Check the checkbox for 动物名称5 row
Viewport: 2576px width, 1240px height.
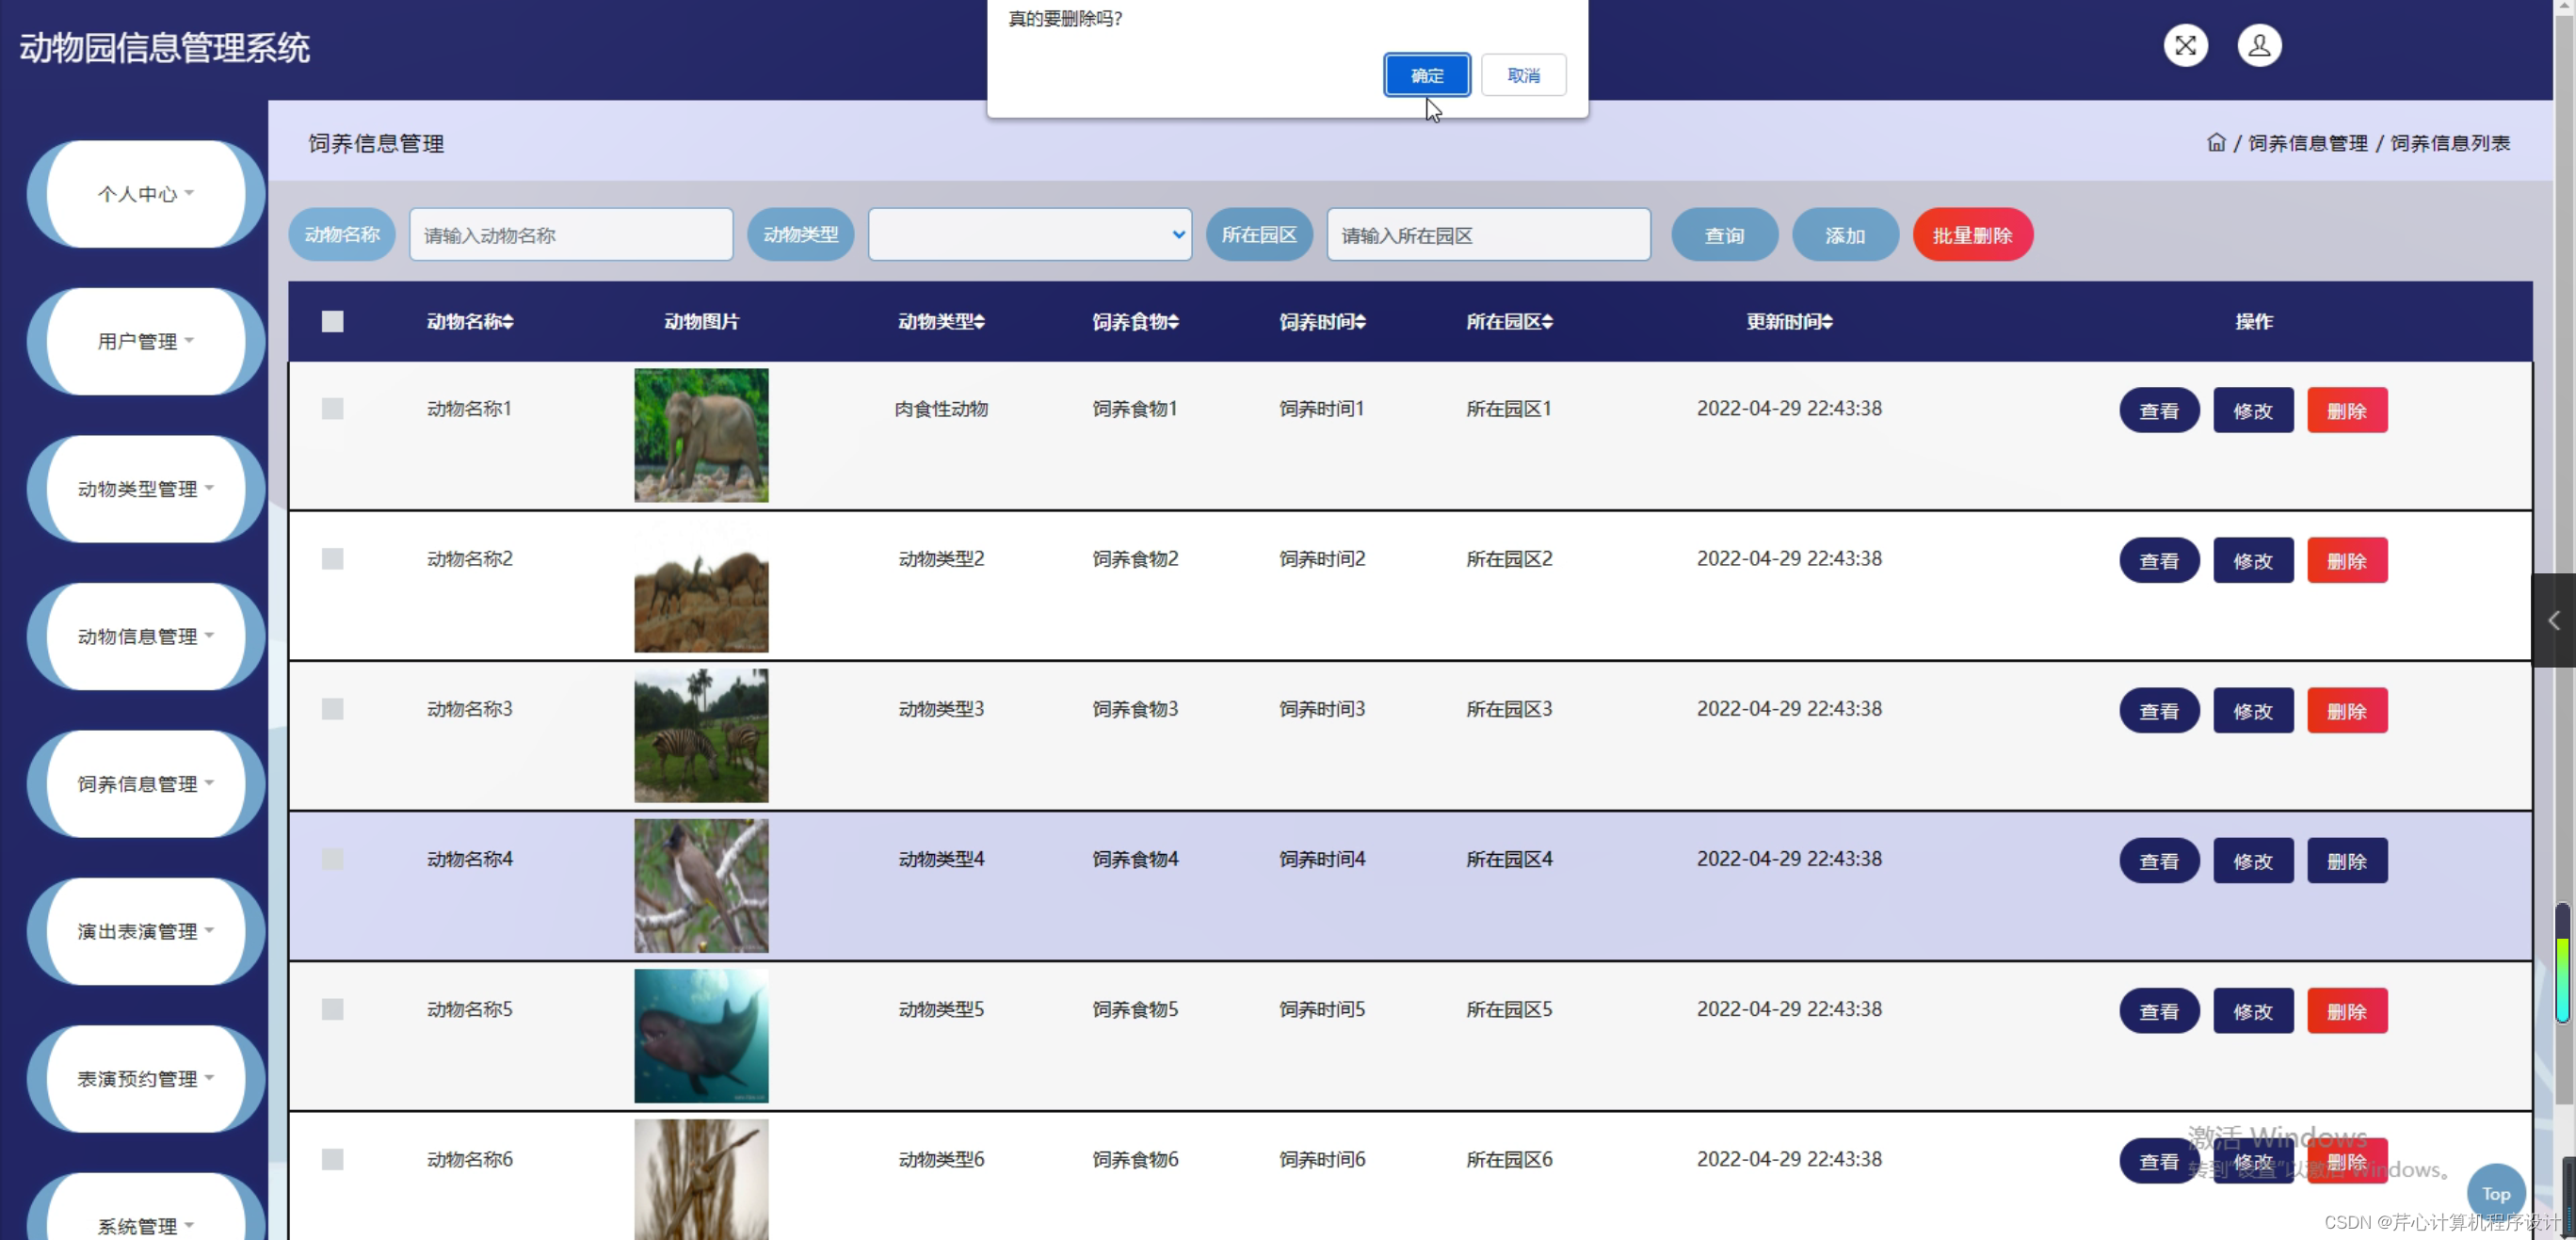click(x=333, y=1009)
